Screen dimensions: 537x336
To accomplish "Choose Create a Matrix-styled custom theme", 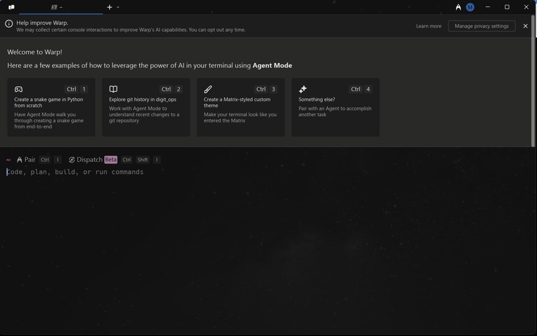I will (241, 108).
